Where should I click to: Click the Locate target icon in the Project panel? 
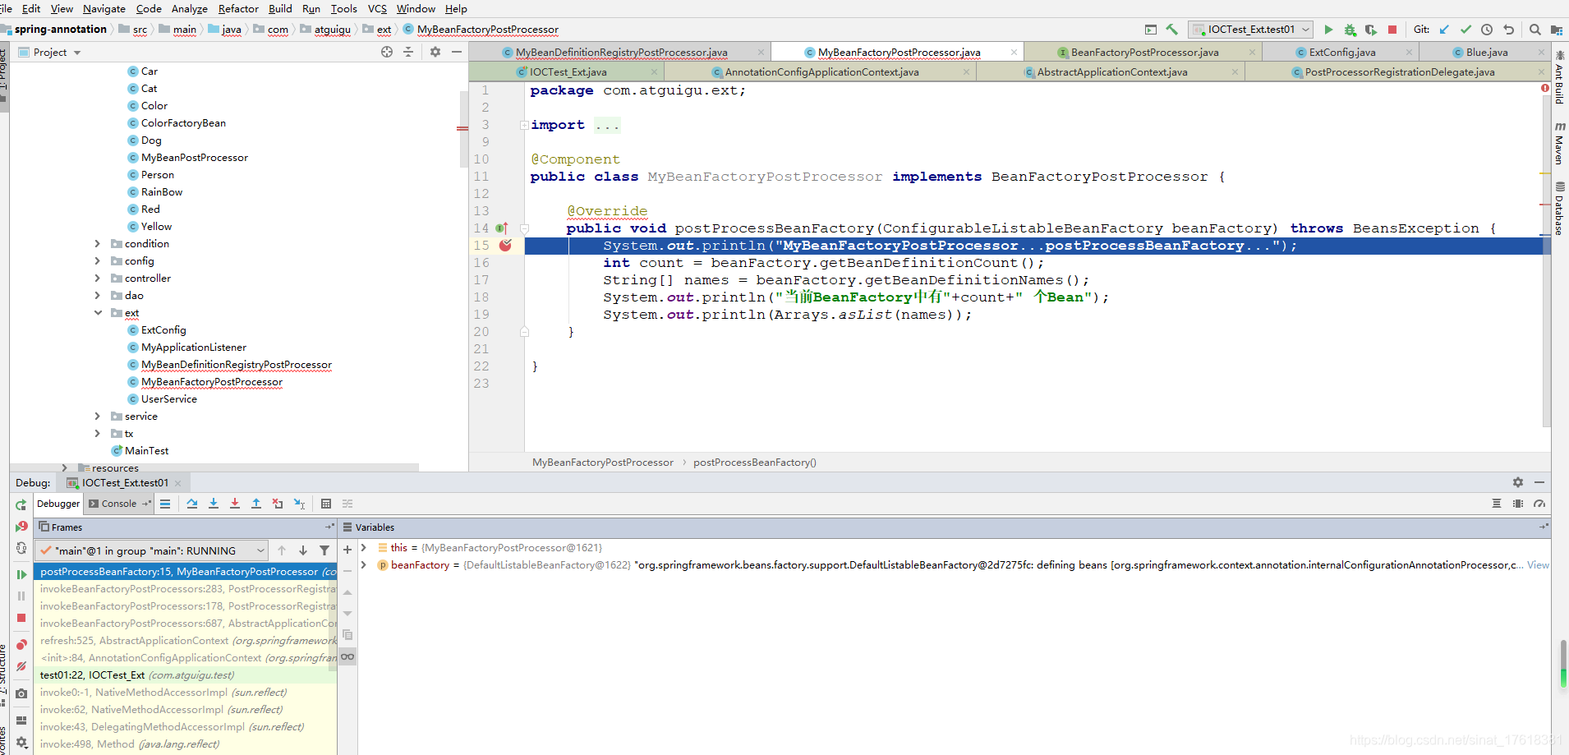(387, 52)
